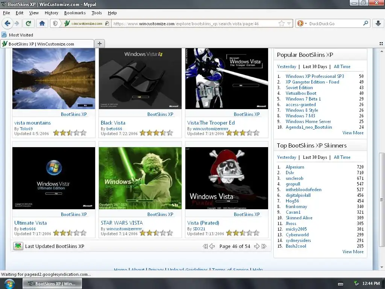Open a new tab with plus button

[99, 44]
